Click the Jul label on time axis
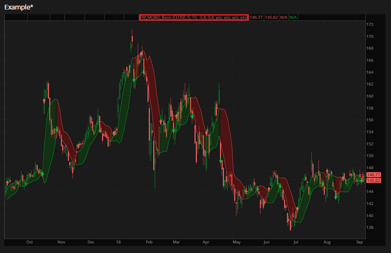The image size is (391, 253). (x=296, y=242)
